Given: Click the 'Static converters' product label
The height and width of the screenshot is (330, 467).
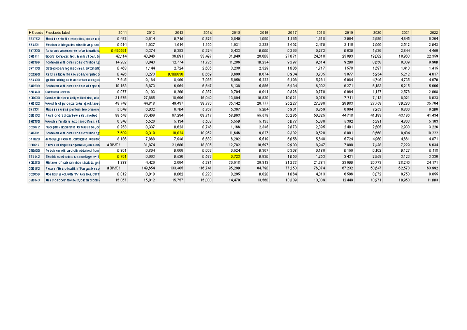Looking at the screenshot, I should pos(72,91).
